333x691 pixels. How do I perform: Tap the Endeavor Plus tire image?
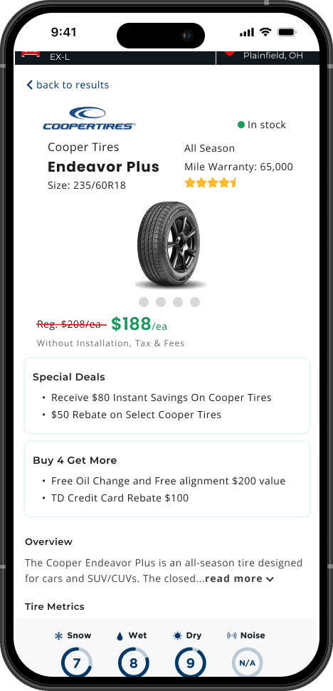(x=171, y=243)
